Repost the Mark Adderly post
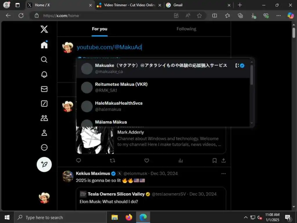This screenshot has width=297, height=223. 113,161
